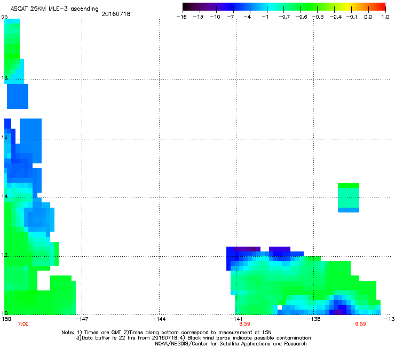Screen dimensions: 395x347
Task: Click the note line starting '3)Data buffer is 22 hrs'
Action: 193,338
